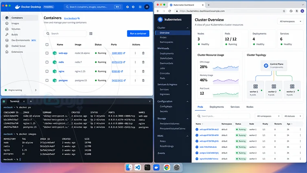Collapse the Workloads section chevron

(187, 48)
